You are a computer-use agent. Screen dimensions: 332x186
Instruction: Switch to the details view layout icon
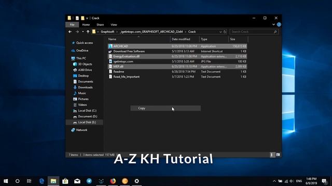coord(272,155)
